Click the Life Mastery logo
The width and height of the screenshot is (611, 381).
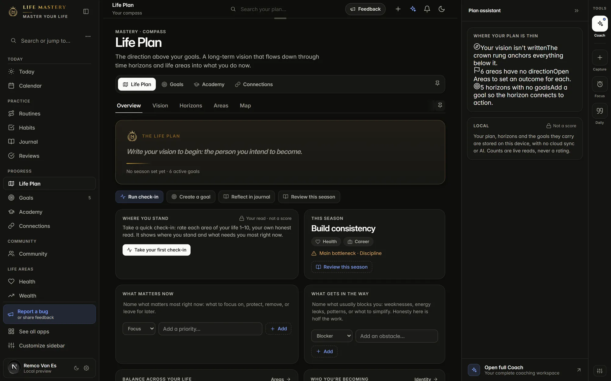point(38,12)
